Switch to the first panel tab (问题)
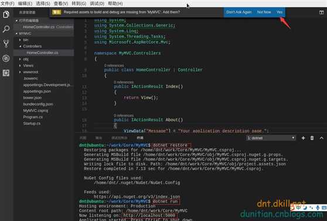The height and width of the screenshot is (221, 327). click(x=83, y=138)
